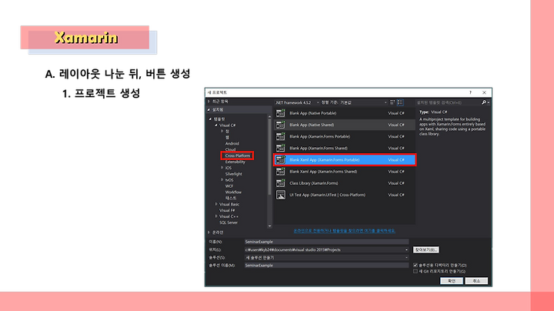
Task: Enable the new Git repository checkbox
Action: point(415,272)
